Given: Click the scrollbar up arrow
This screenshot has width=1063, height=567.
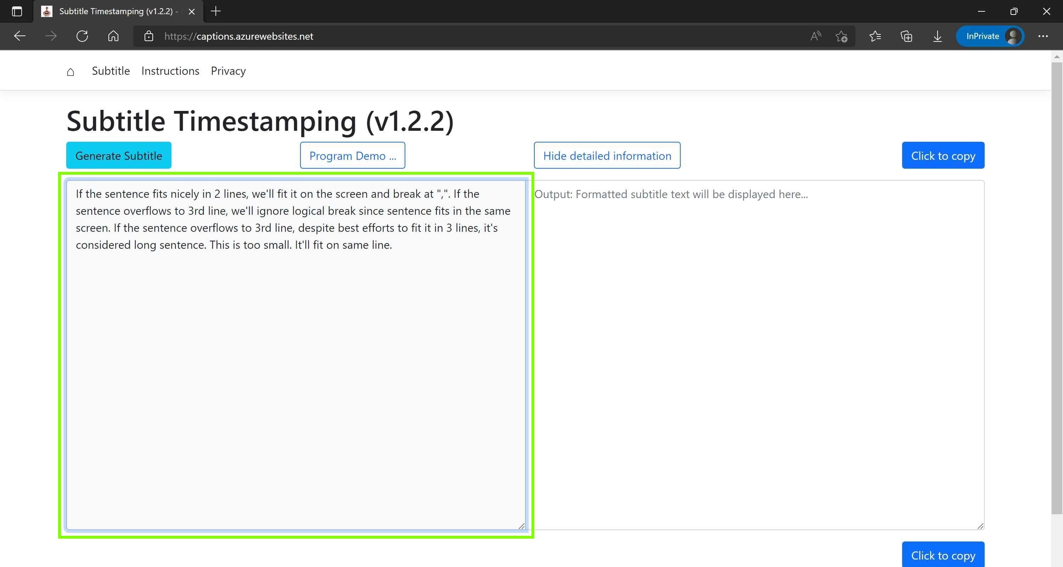Looking at the screenshot, I should point(1057,56).
